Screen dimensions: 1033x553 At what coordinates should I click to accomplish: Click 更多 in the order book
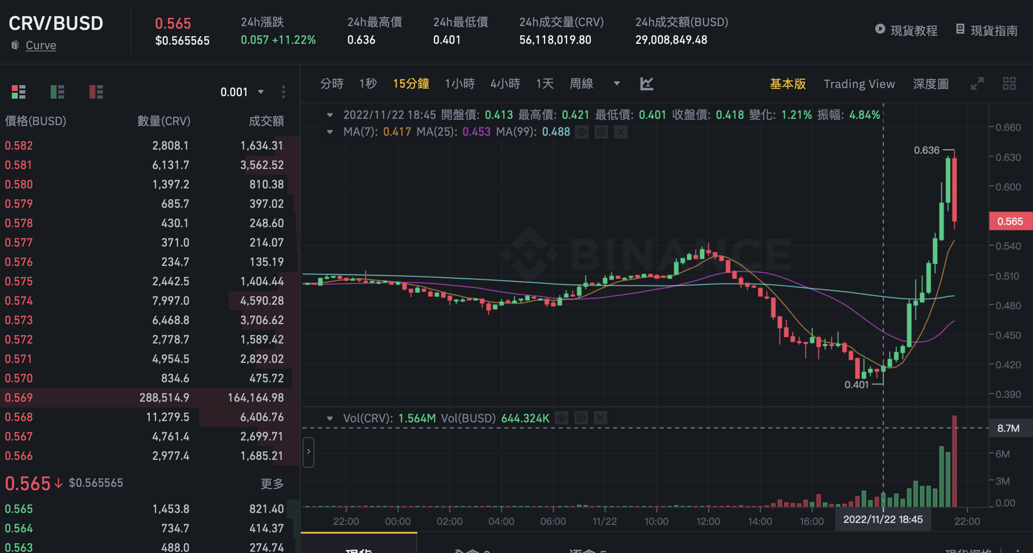272,483
